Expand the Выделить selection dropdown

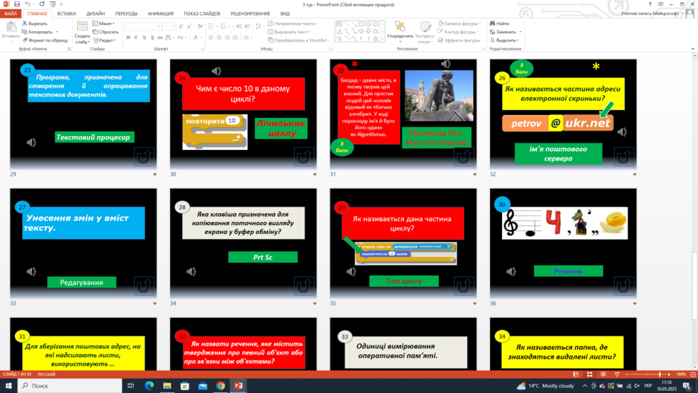(505, 40)
